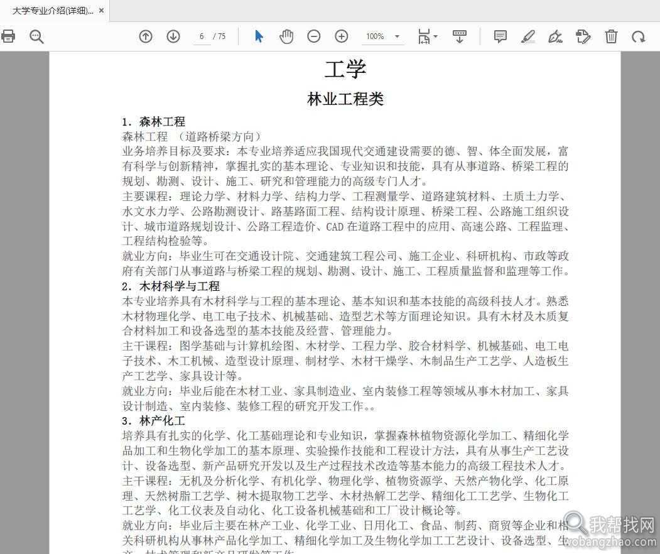Expand the page fit options arrow
The height and width of the screenshot is (554, 660).
(x=435, y=36)
